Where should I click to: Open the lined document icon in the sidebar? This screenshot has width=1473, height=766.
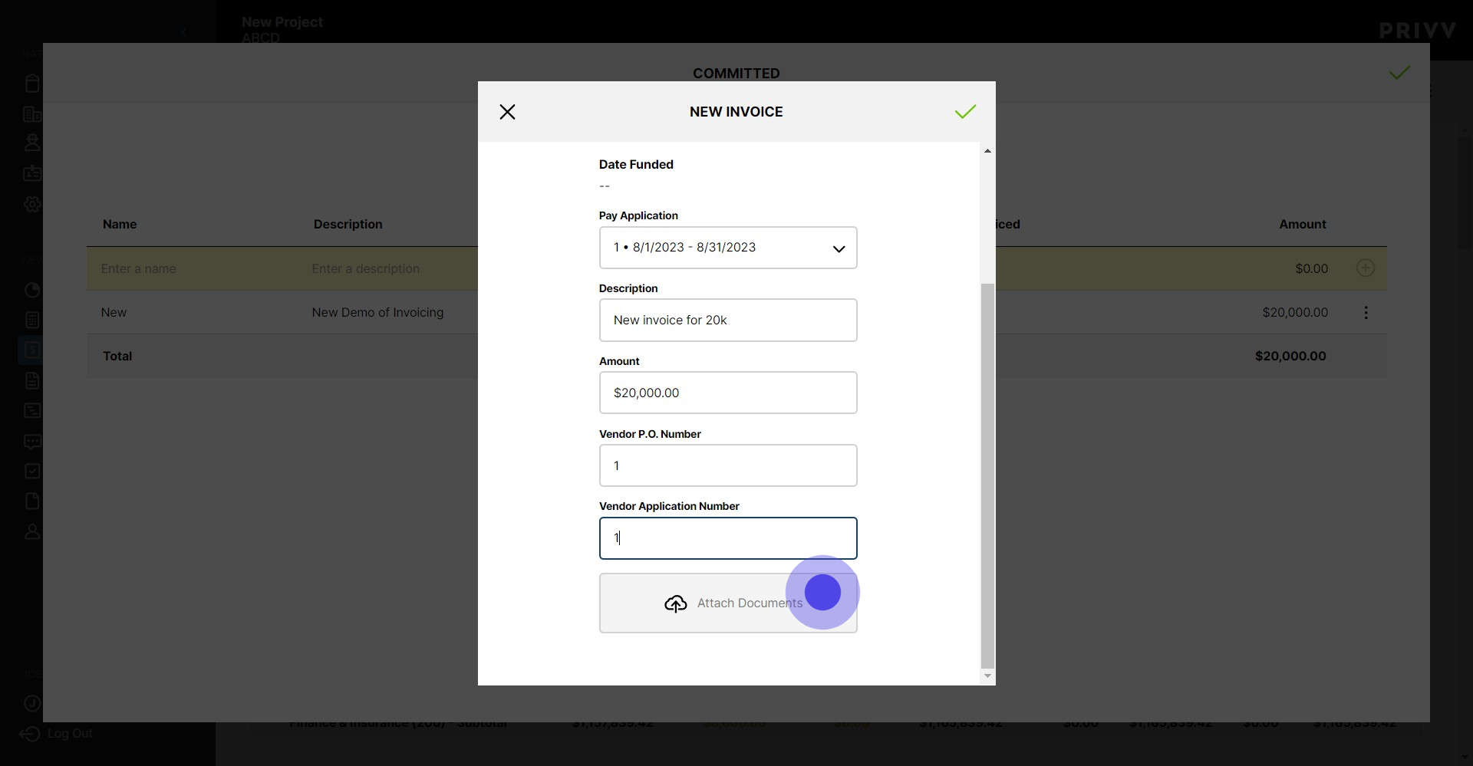(32, 381)
